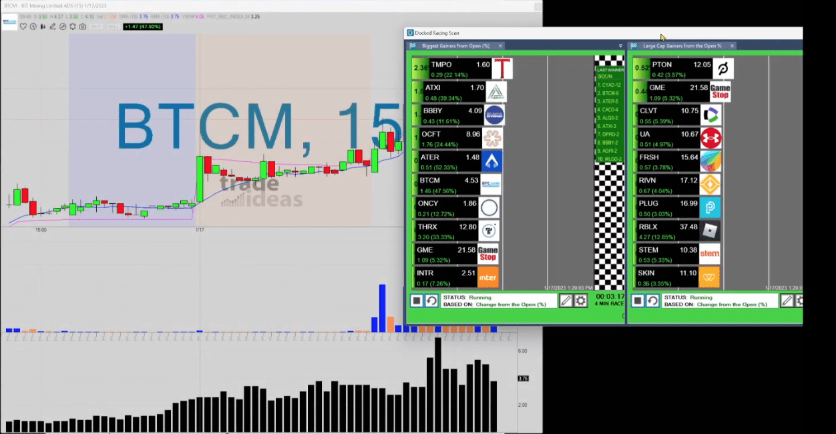Select the PLUG racer row
This screenshot has width=836, height=434.
(x=676, y=207)
